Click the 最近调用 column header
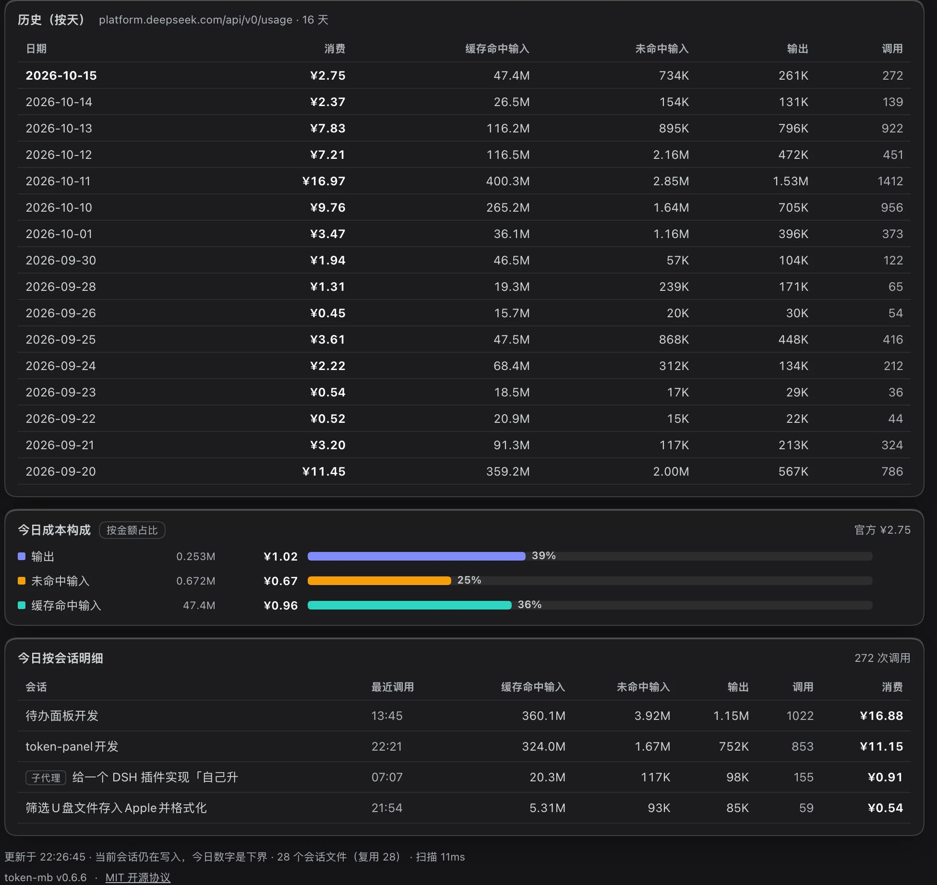Image resolution: width=937 pixels, height=885 pixels. click(393, 687)
